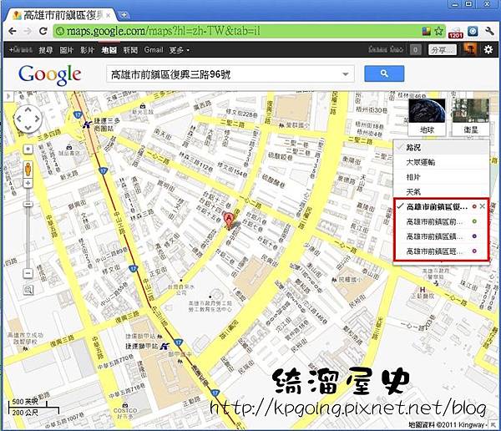The image size is (501, 431).
Task: Pan the map up with the north arrow
Action: point(28,109)
